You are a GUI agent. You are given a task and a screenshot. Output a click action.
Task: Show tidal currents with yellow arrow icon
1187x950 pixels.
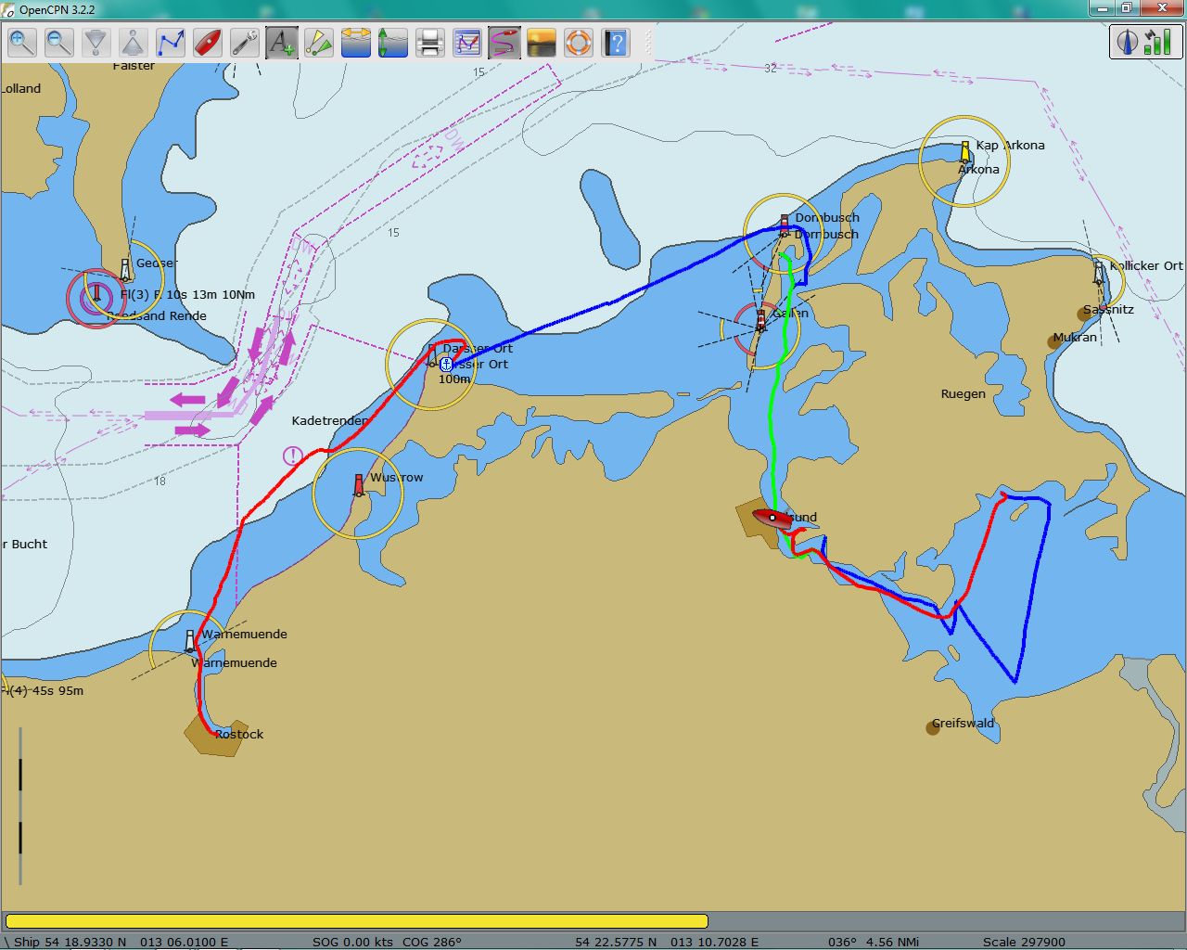point(356,43)
